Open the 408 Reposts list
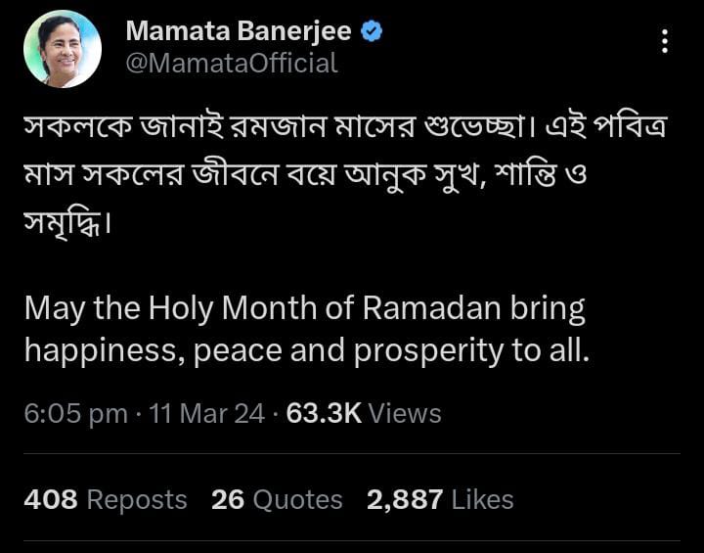 pos(105,500)
